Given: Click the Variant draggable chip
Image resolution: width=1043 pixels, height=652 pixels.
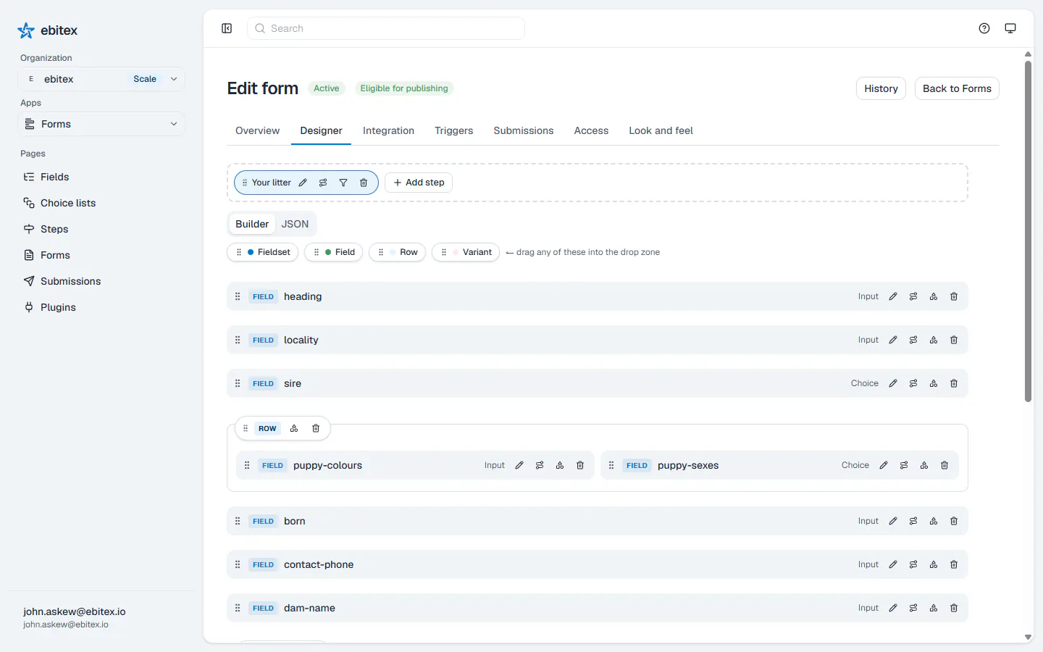Looking at the screenshot, I should [466, 252].
